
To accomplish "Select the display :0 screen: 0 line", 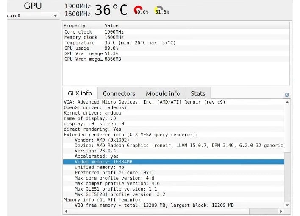I will click(174, 123).
